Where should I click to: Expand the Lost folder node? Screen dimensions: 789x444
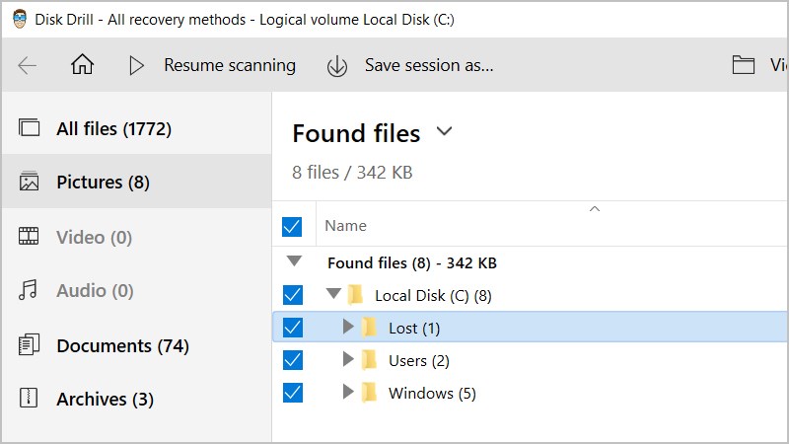(348, 327)
